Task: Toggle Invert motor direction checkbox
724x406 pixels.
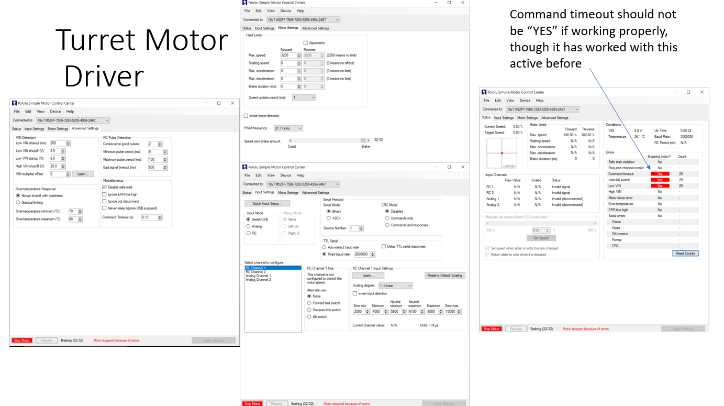Action: pos(246,116)
